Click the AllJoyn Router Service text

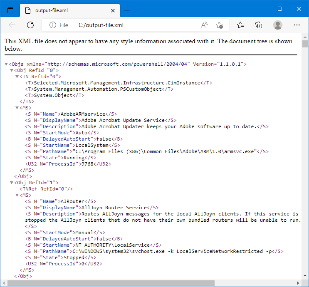point(114,208)
